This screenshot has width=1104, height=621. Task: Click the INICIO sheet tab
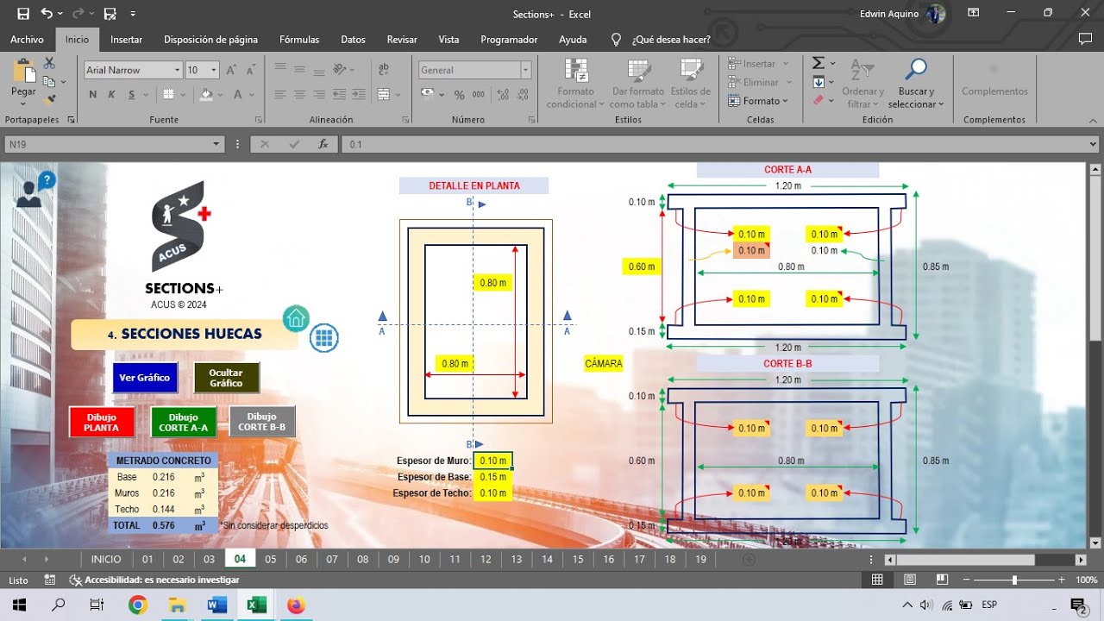pos(106,559)
